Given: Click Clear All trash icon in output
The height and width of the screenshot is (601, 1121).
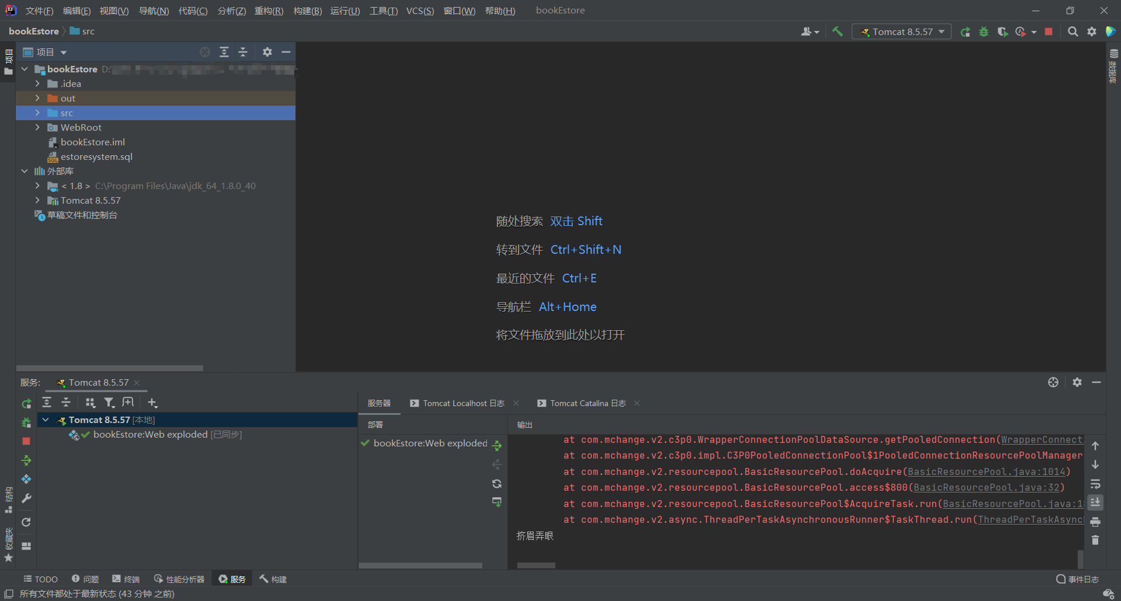Looking at the screenshot, I should (x=1095, y=540).
